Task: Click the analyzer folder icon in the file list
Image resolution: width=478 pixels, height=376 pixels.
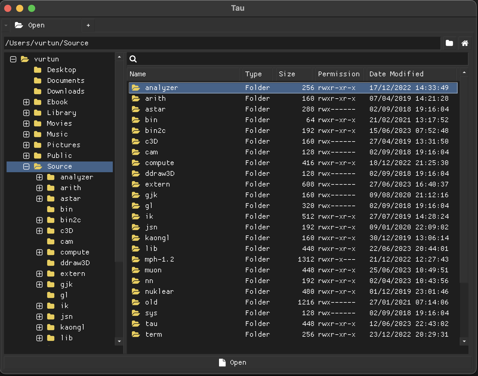Action: 136,88
